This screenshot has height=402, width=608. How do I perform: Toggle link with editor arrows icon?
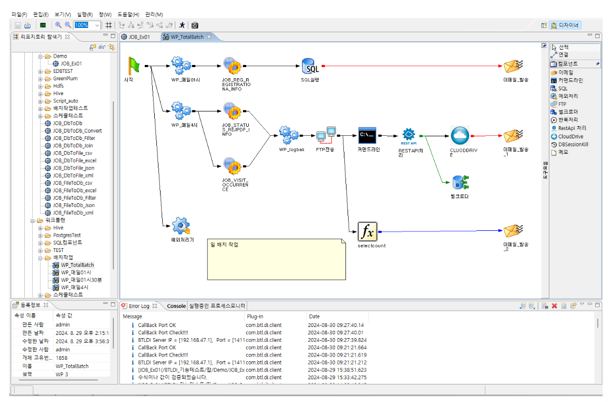pyautogui.click(x=111, y=47)
